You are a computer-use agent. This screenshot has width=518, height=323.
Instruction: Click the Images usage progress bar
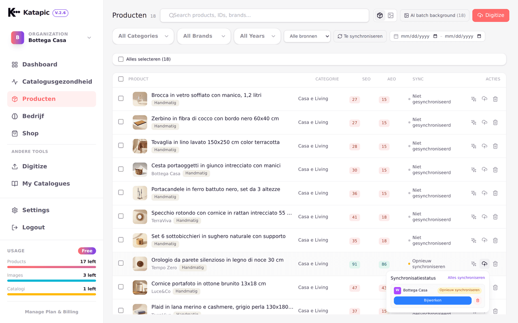click(51, 281)
